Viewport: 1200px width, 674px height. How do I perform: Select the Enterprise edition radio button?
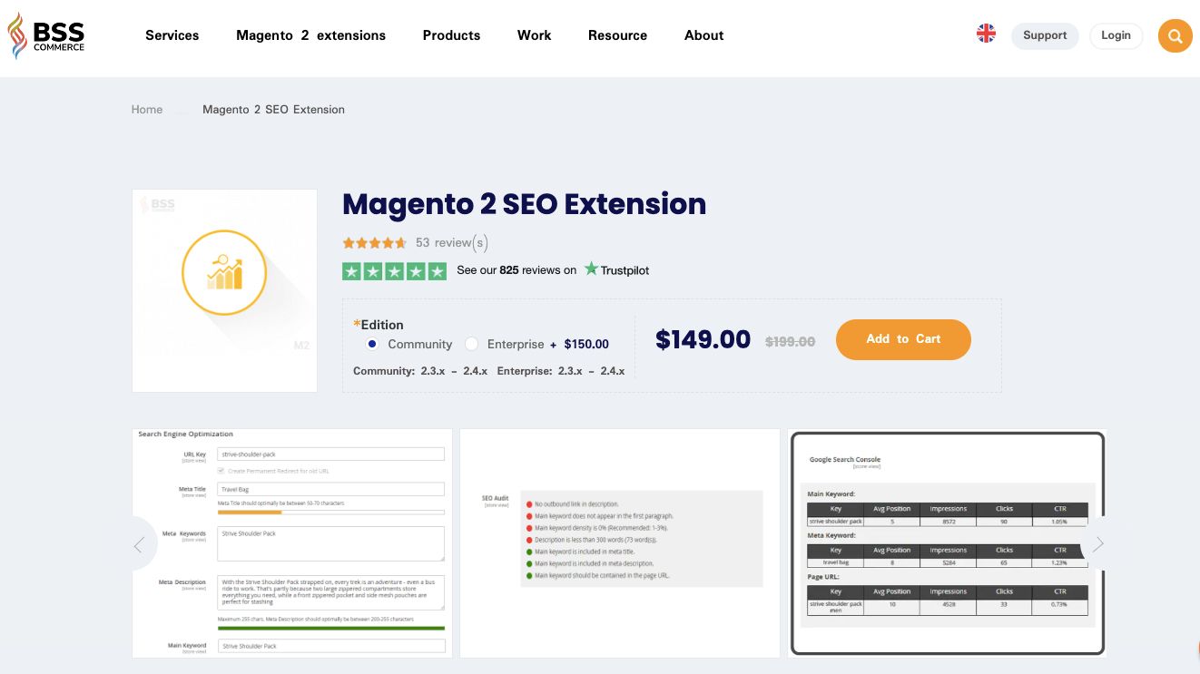472,344
